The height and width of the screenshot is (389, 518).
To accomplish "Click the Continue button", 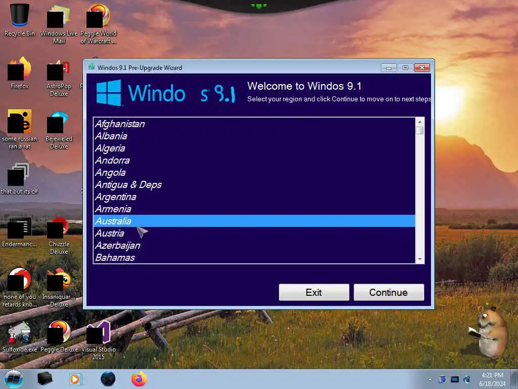I will pos(389,292).
